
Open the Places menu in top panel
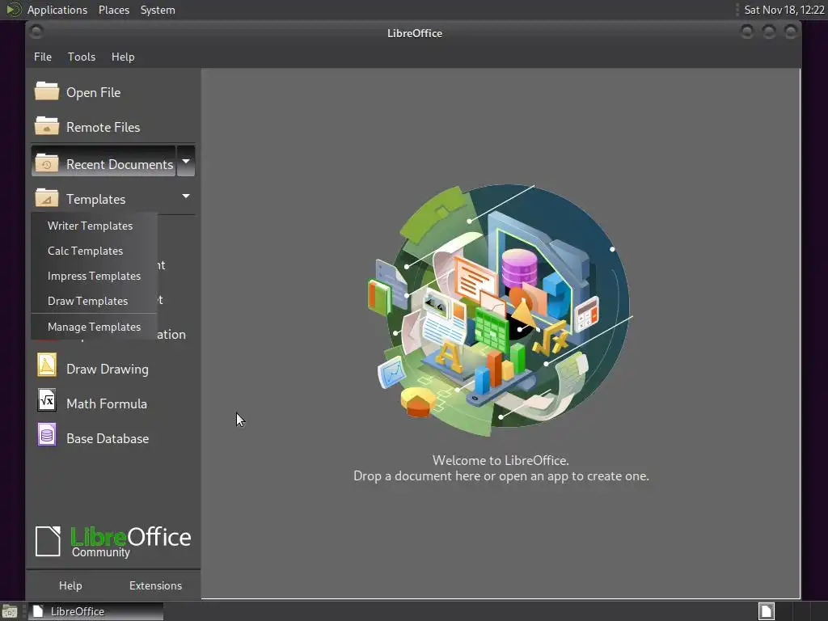point(113,10)
